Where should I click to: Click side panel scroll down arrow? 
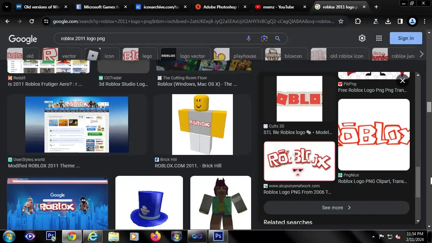[418, 221]
